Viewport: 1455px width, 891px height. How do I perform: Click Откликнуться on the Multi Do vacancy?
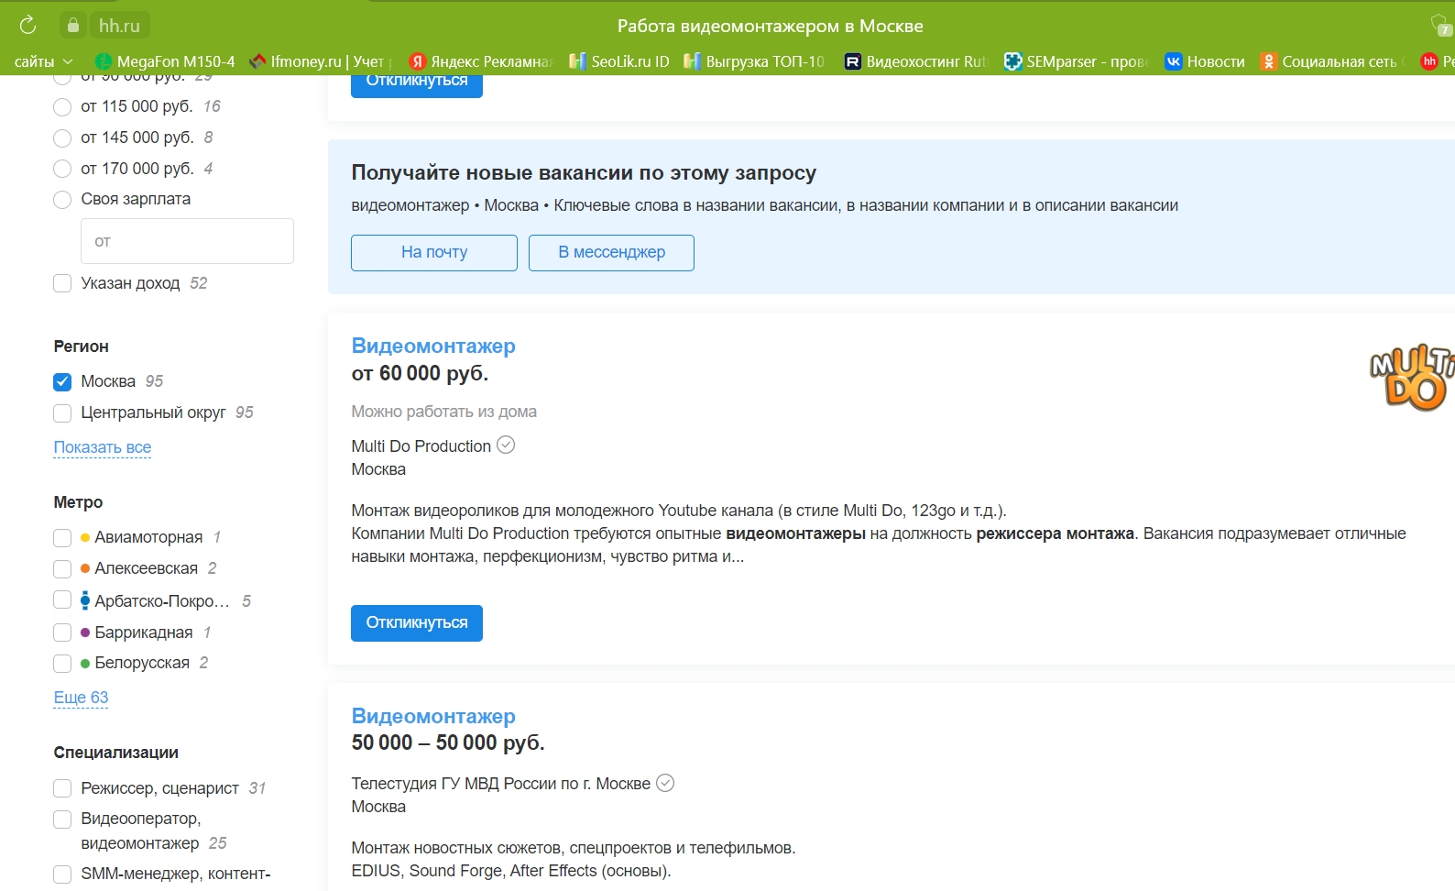coord(417,623)
